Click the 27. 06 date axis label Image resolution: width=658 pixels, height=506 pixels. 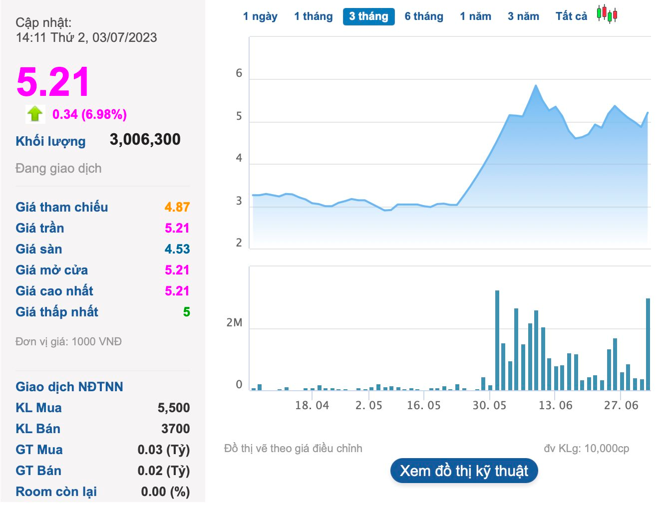622,405
